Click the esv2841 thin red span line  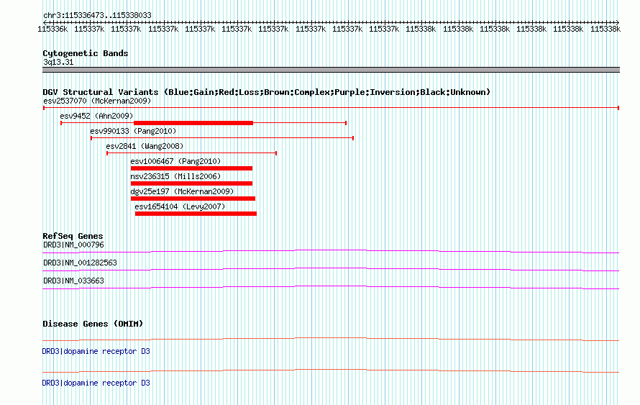coord(192,153)
